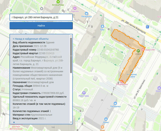Click the parking P symbol near building 24
Screen dimensions: 161x131
click(x=114, y=88)
